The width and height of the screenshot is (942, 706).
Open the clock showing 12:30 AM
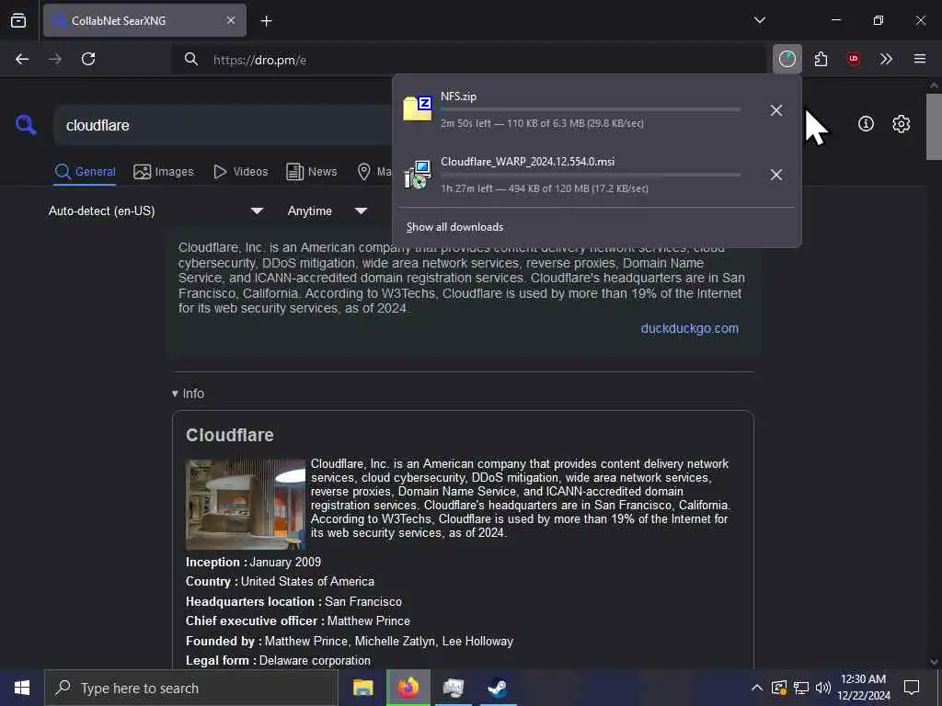click(x=863, y=688)
